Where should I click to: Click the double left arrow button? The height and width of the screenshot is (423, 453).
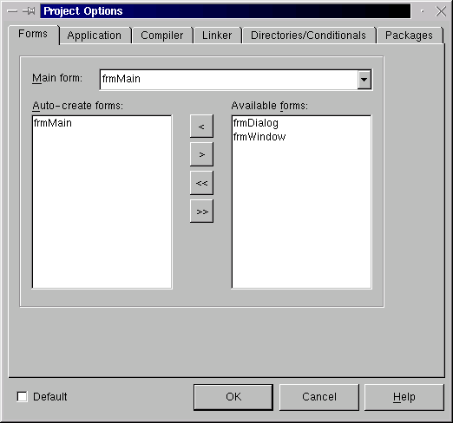pos(201,183)
